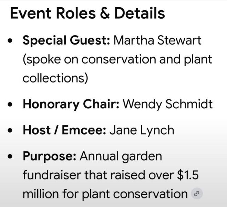
Task: Click the bullet before Host / Emcee
Action: pyautogui.click(x=10, y=130)
